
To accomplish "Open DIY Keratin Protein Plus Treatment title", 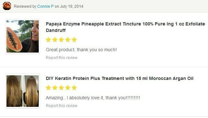I will (x=120, y=78).
